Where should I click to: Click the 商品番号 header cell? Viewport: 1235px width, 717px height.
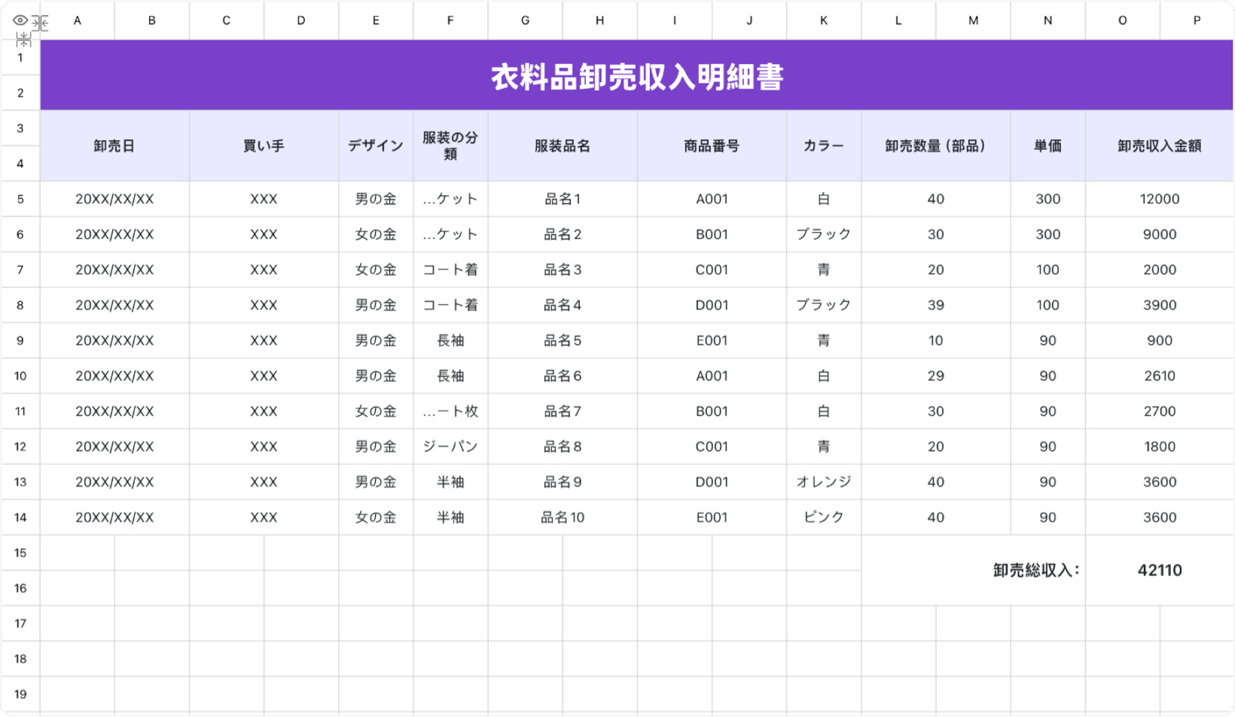(712, 146)
